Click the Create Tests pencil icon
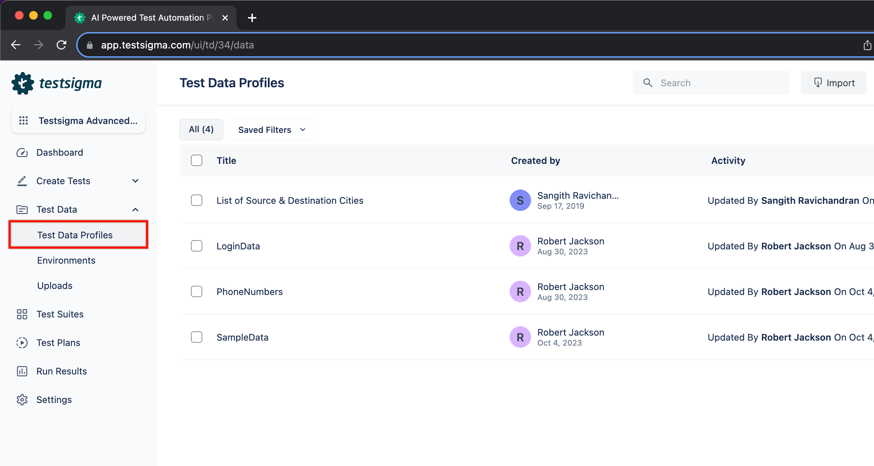The image size is (874, 466). tap(22, 181)
